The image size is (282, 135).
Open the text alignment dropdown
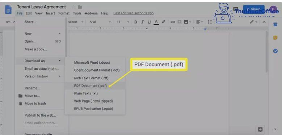pos(199,22)
